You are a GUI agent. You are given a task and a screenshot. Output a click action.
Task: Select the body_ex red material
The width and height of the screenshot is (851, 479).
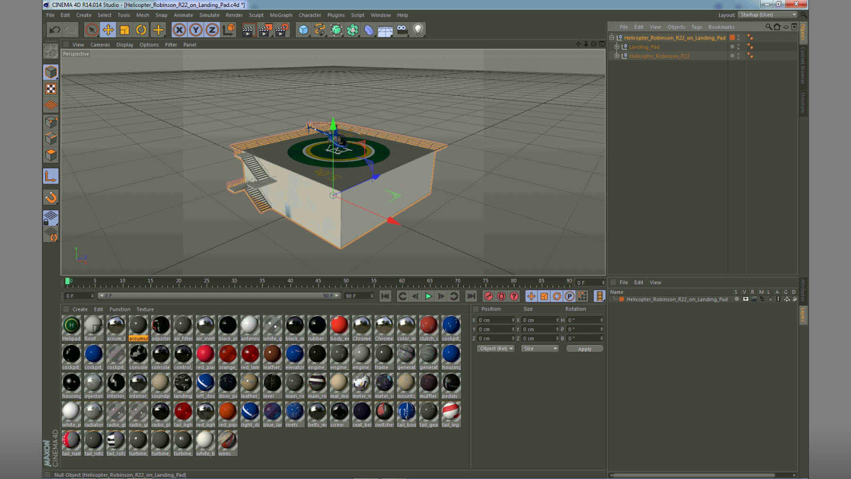(339, 328)
